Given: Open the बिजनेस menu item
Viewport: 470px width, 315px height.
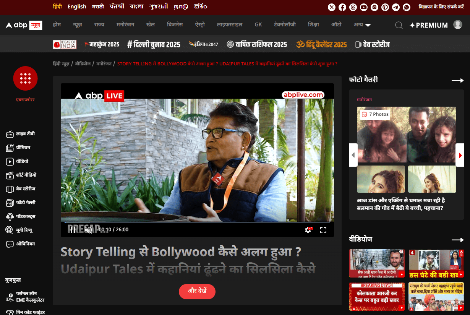Looking at the screenshot, I should [175, 25].
